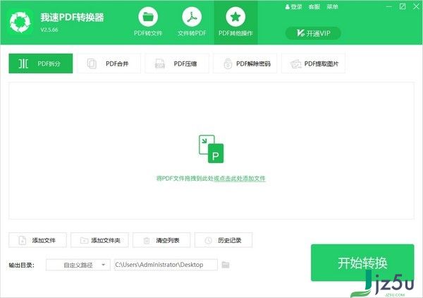
Task: Switch to the PDF提取图片 tab
Action: [313, 64]
